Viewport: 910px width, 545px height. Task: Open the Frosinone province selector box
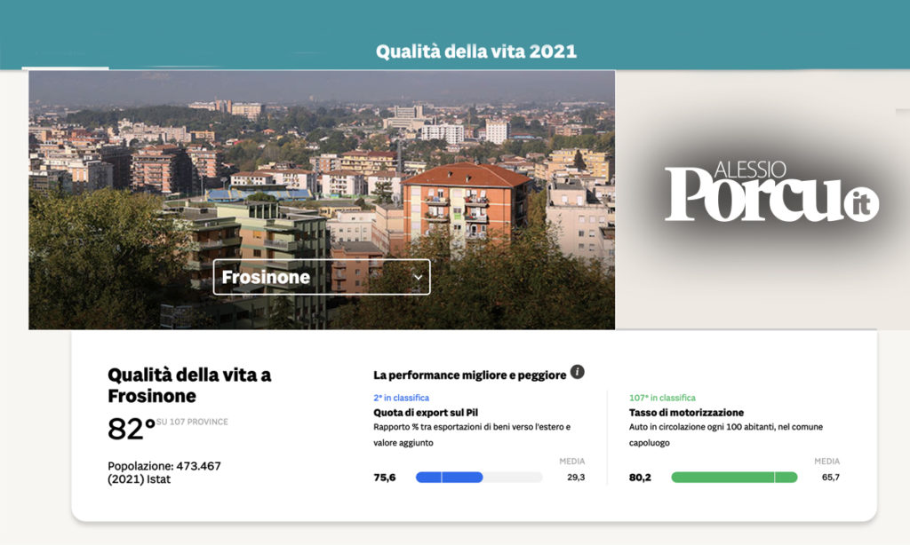click(x=321, y=277)
